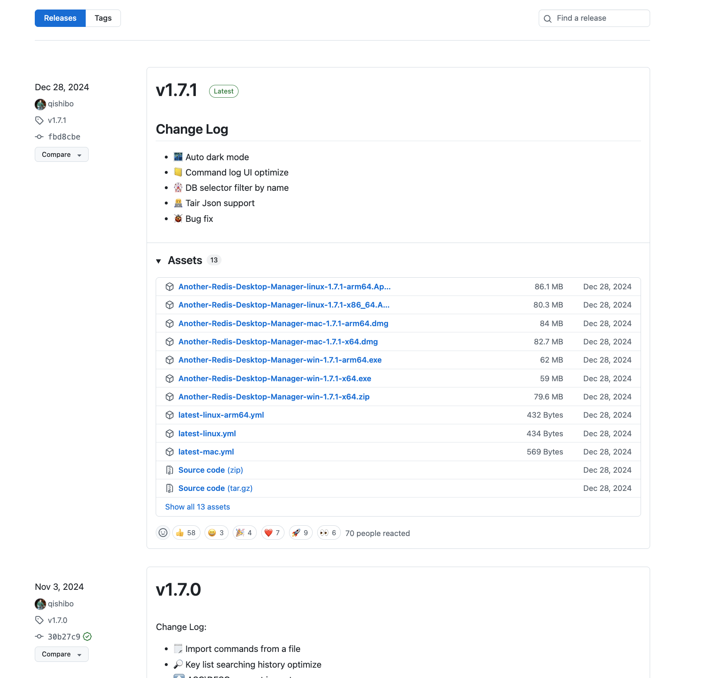Screen dimensions: 723x678
Task: Open the Compare dropdown for v1.7.1
Action: click(x=62, y=154)
